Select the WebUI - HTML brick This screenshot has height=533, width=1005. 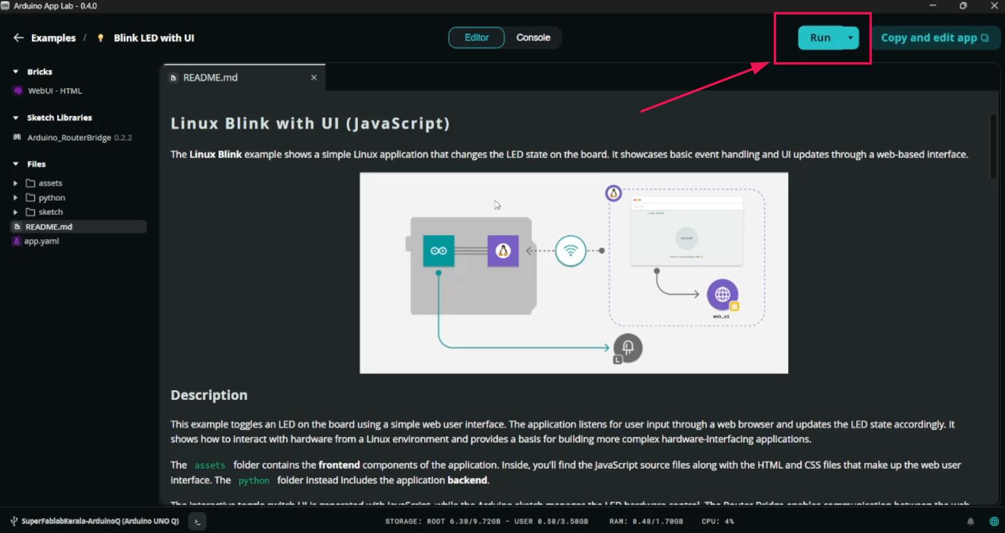point(55,91)
